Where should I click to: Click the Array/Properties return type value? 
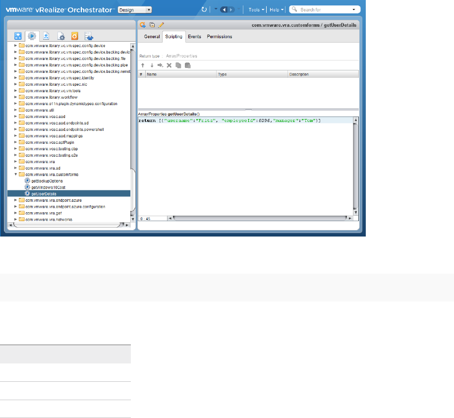pyautogui.click(x=181, y=56)
